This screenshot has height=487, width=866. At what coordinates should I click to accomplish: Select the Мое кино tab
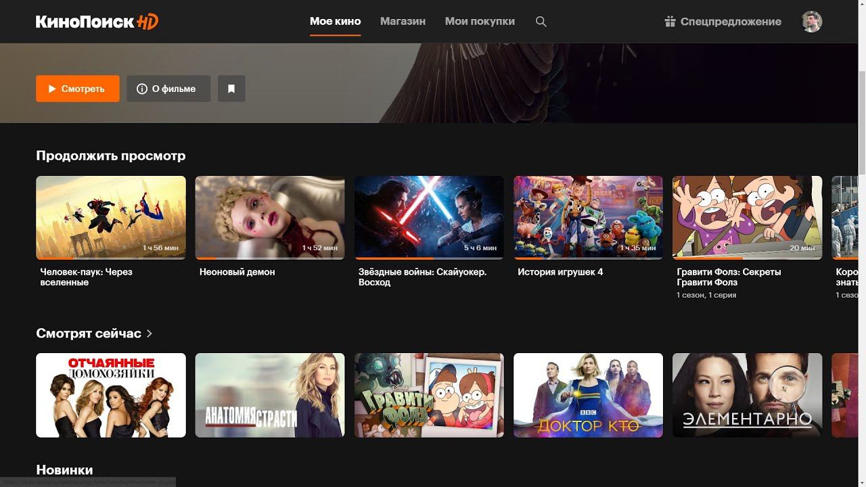click(336, 22)
